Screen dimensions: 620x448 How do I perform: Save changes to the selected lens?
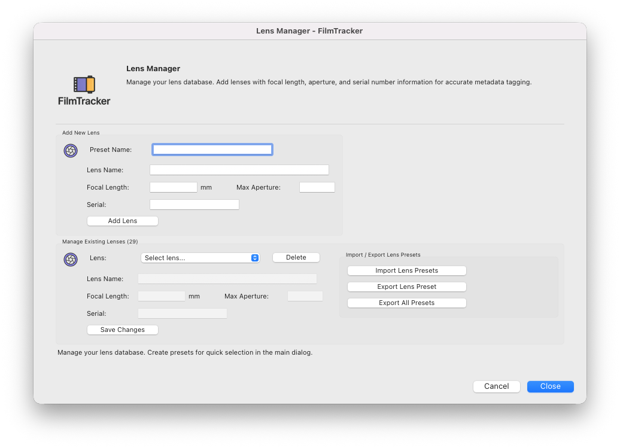point(122,330)
